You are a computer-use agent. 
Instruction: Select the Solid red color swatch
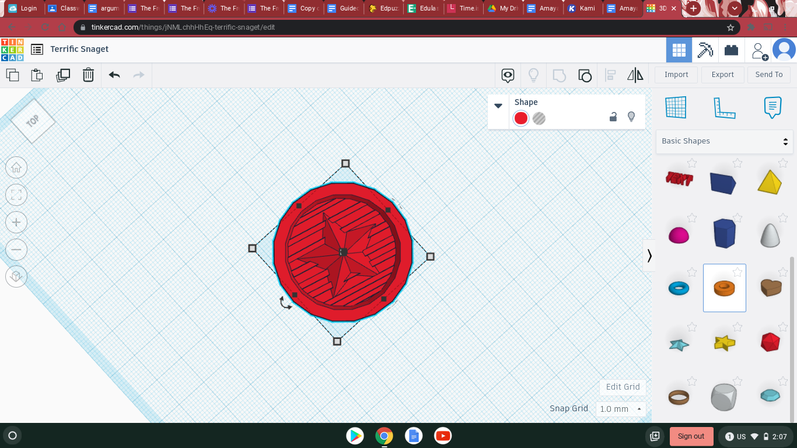(x=521, y=118)
